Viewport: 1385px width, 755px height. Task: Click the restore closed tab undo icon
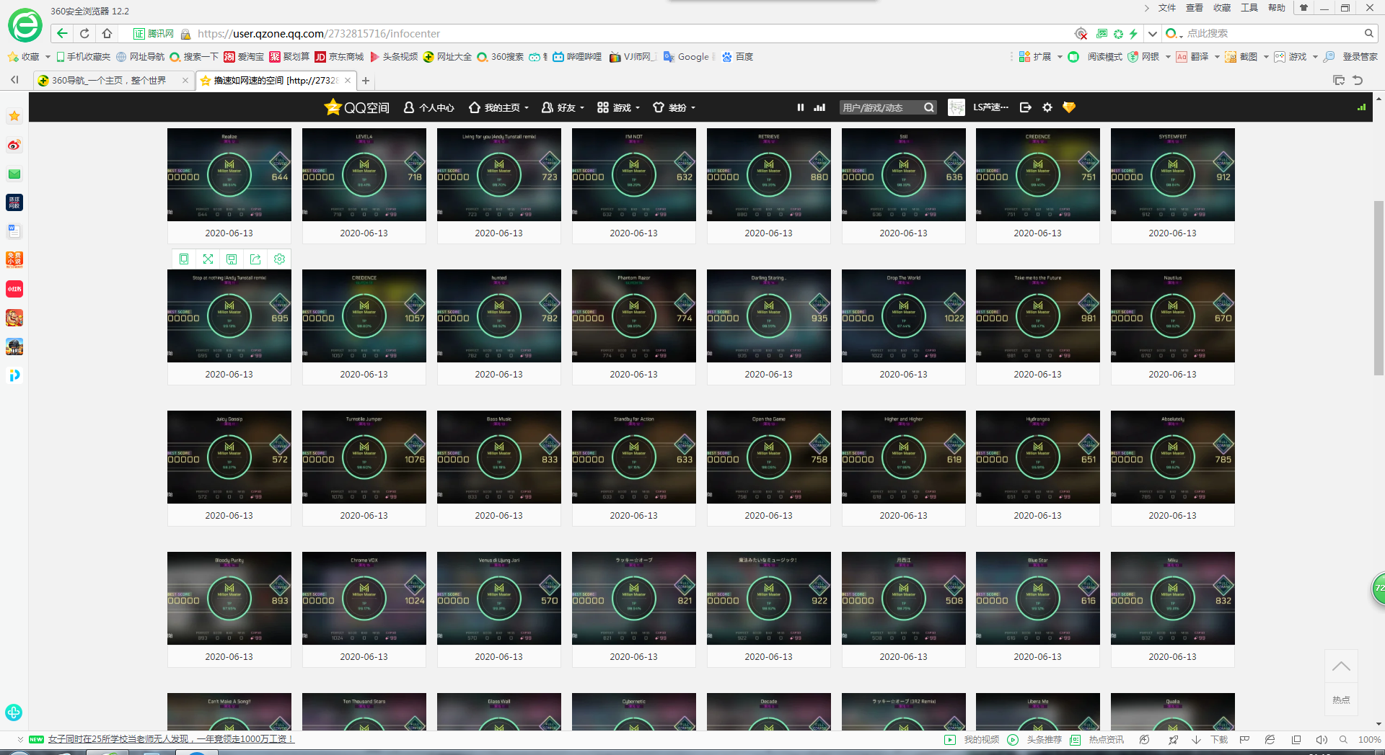click(1358, 80)
